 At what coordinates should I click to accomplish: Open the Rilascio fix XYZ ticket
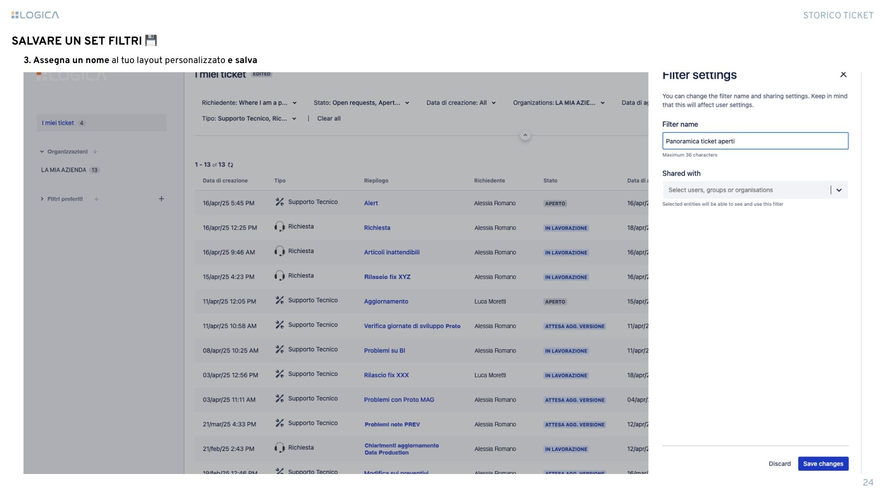[387, 277]
